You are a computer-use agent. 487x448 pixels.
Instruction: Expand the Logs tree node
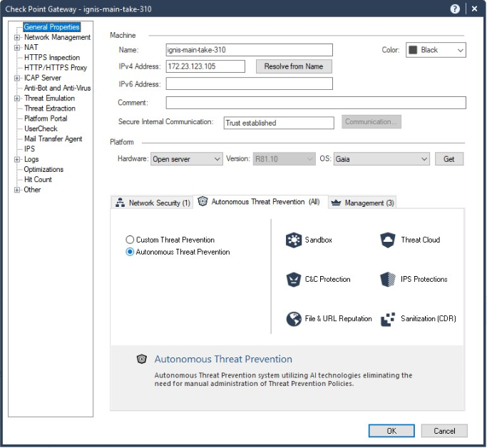point(17,159)
